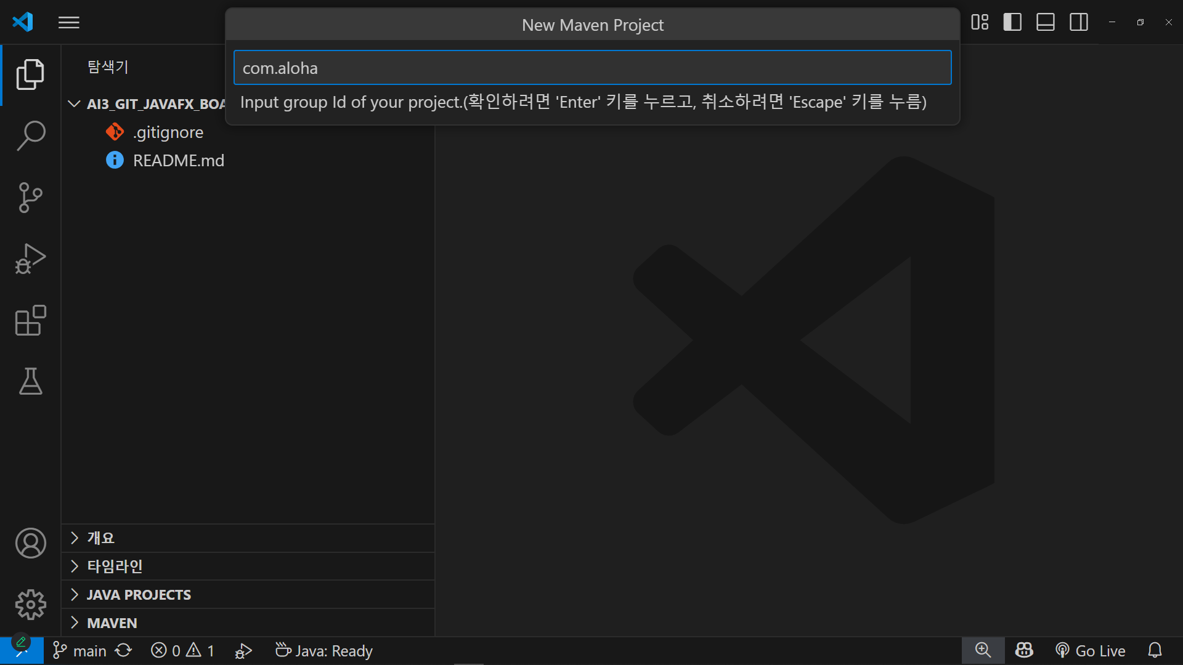Open the Run and Debug view
The width and height of the screenshot is (1183, 665).
[30, 259]
